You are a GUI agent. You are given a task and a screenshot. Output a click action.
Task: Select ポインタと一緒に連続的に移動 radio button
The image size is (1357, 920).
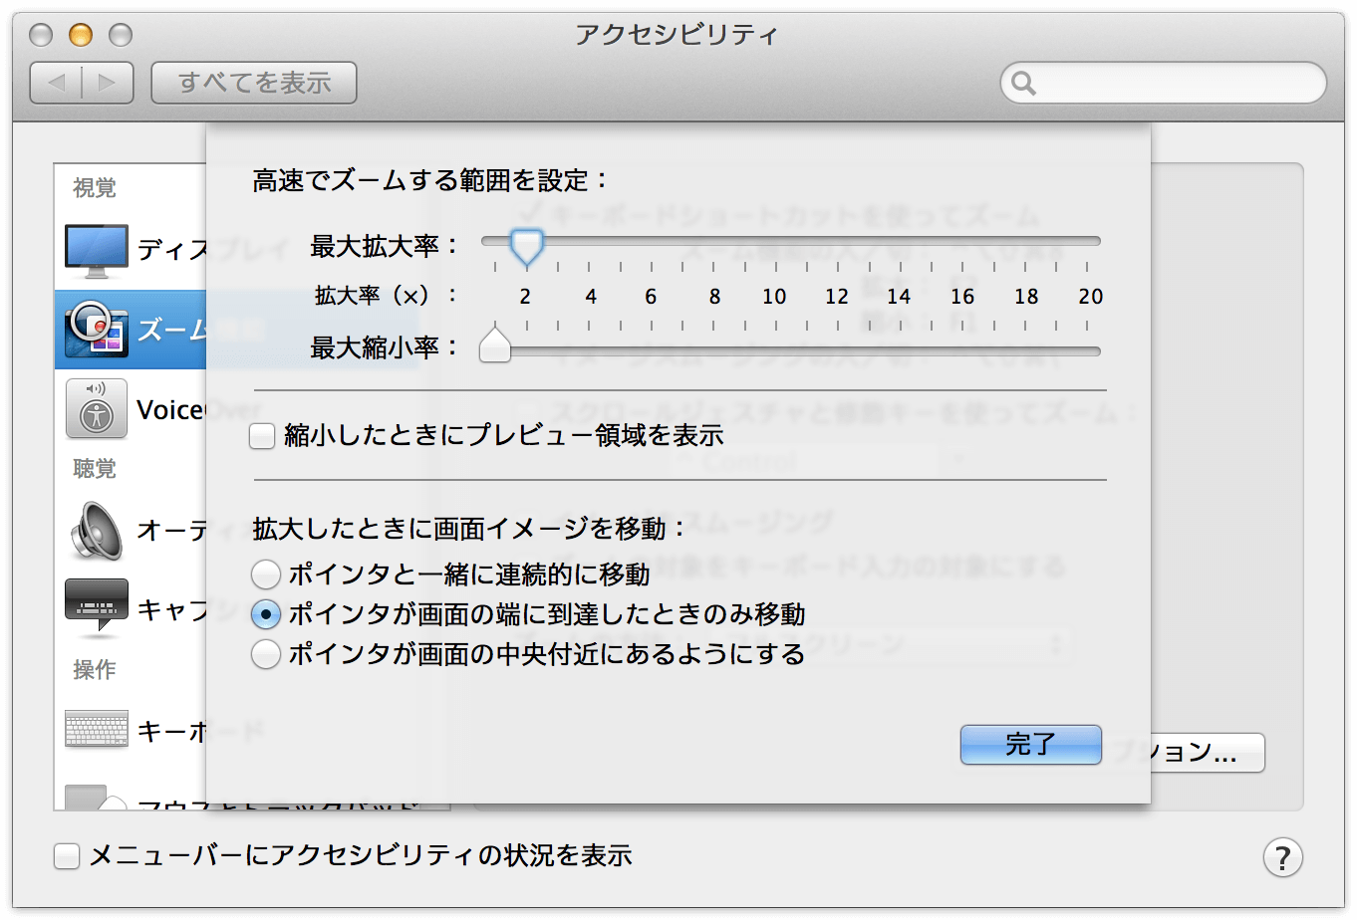pos(266,575)
